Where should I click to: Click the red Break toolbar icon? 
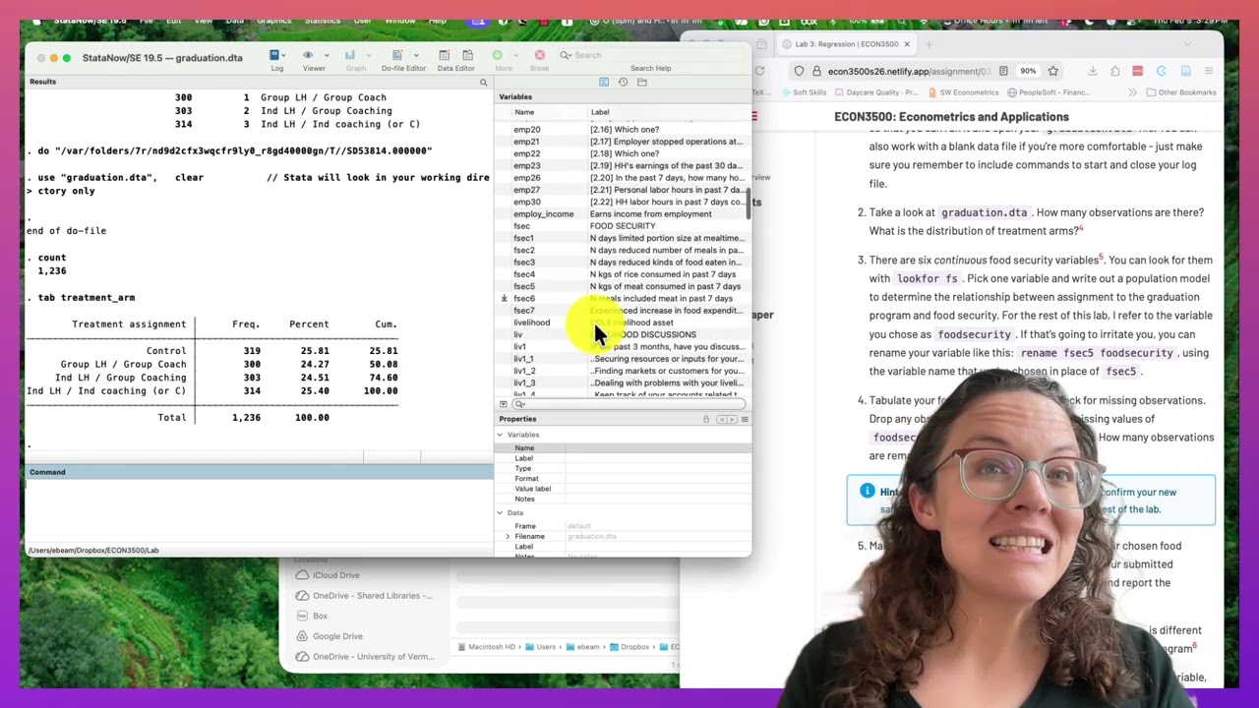point(539,55)
